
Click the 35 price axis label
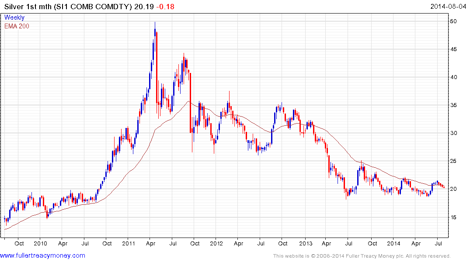(453, 105)
